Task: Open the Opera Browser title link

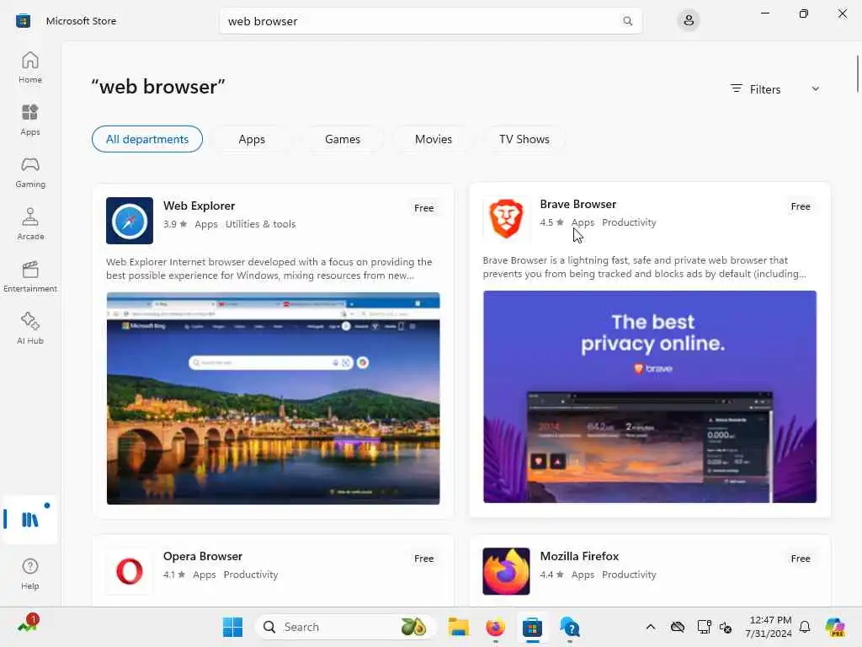Action: point(202,556)
